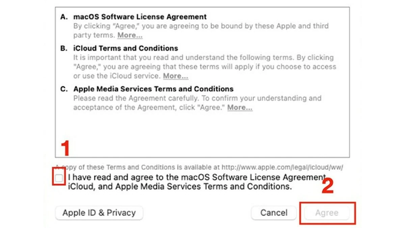The width and height of the screenshot is (405, 228).
Task: Expand More details for macOS Software License Agreement
Action: point(130,35)
